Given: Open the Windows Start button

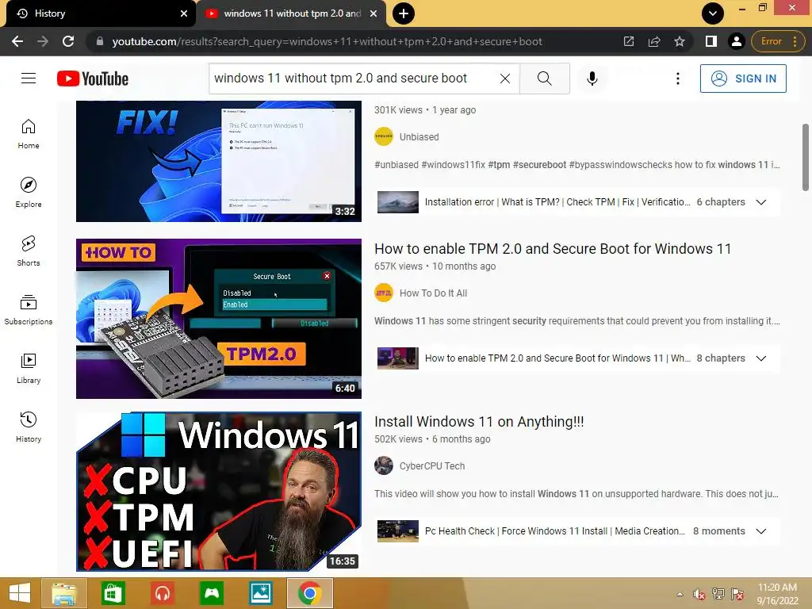Looking at the screenshot, I should coord(19,593).
